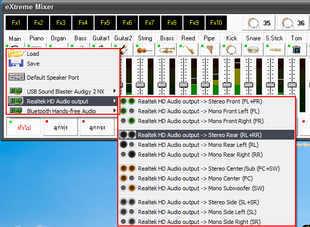Select Stereo Rear (RL+RR) output

[206, 135]
